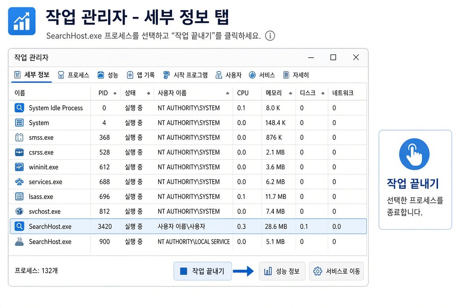Select services.exe in the list
Image resolution: width=460 pixels, height=308 pixels.
45,182
